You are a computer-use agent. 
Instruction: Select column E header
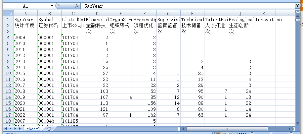121,14
